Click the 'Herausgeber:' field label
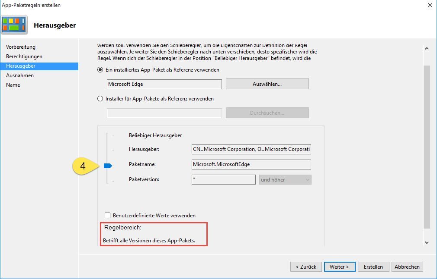437x279 pixels. pyautogui.click(x=144, y=149)
